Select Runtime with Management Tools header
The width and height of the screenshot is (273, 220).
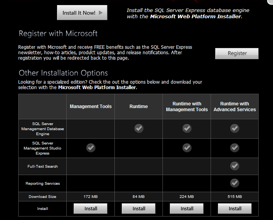click(187, 107)
